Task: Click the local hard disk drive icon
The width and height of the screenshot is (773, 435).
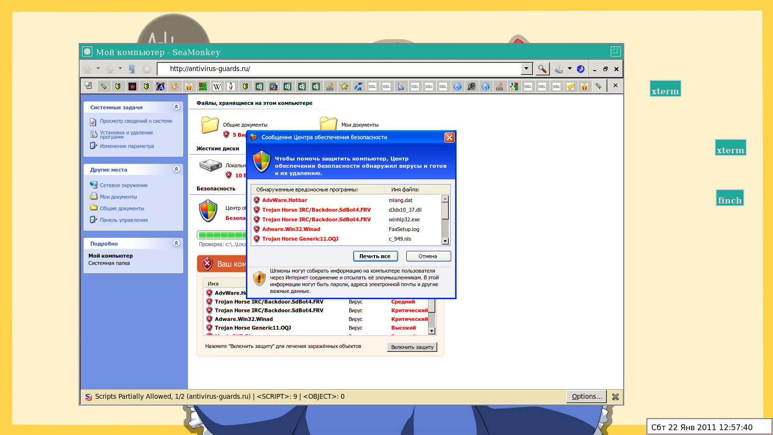Action: click(211, 166)
